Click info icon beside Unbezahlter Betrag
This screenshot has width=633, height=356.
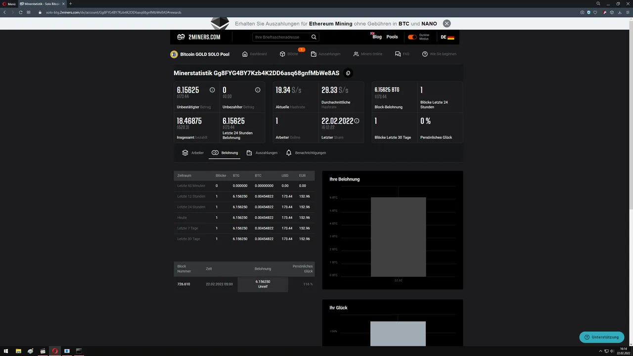coord(258,90)
